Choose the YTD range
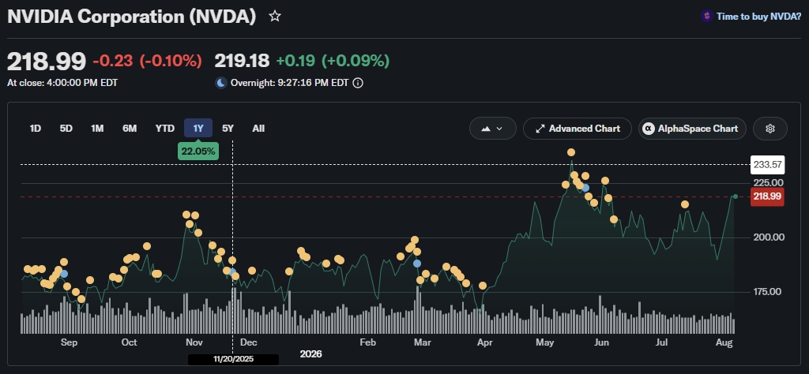The width and height of the screenshot is (809, 374). 165,129
